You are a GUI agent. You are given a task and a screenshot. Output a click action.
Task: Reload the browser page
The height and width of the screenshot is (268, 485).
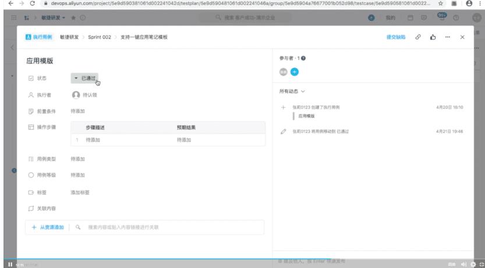[x=32, y=3]
